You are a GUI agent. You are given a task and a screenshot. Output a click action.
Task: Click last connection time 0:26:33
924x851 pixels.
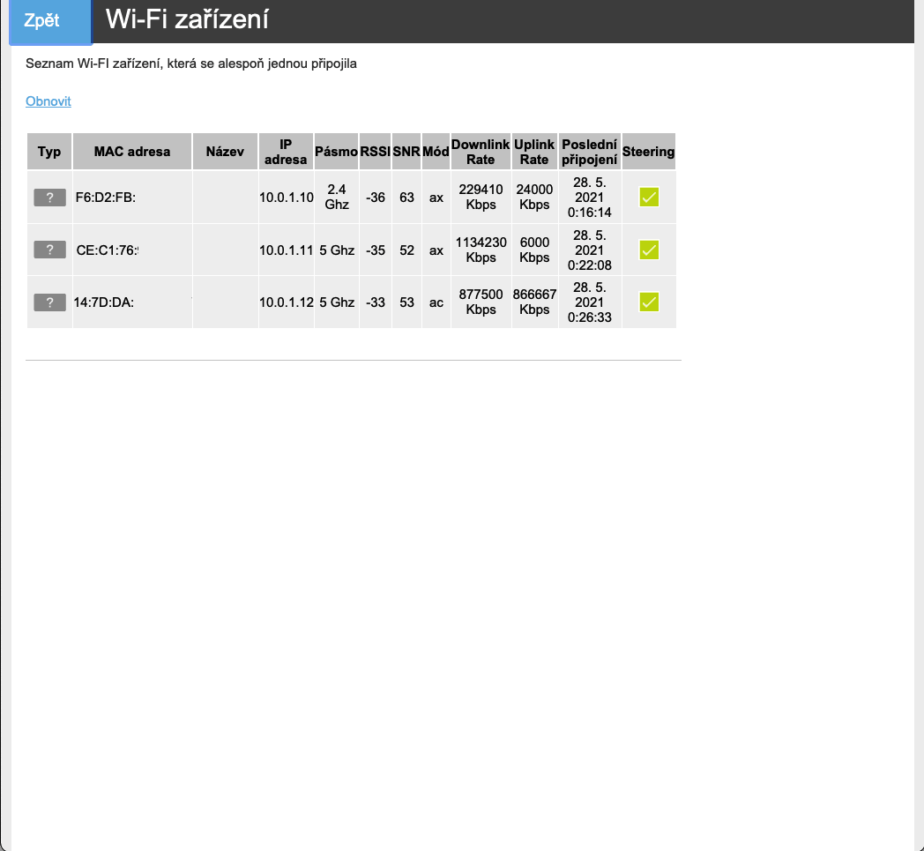pos(589,317)
